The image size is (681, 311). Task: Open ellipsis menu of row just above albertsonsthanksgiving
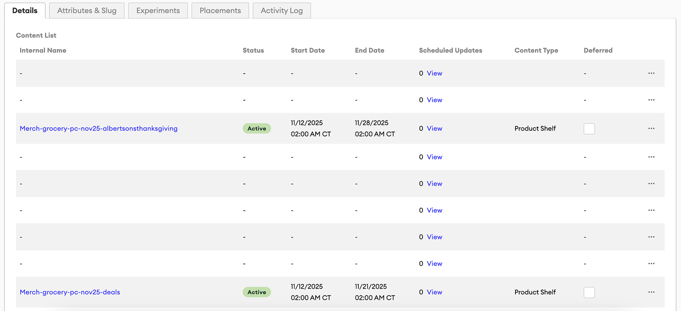(x=651, y=100)
